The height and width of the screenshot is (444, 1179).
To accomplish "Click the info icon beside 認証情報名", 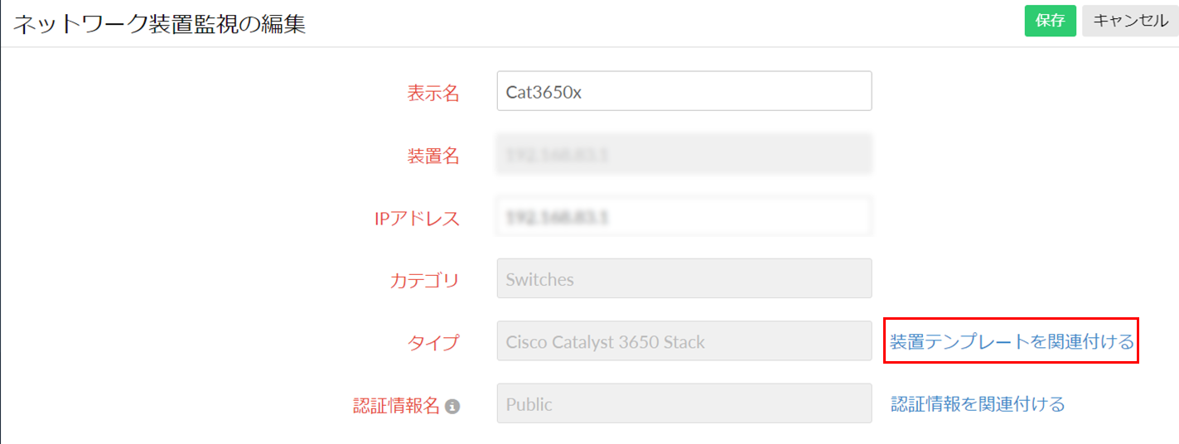I will point(452,407).
